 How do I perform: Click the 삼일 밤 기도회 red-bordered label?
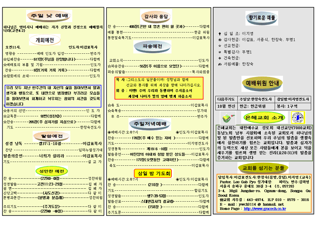point(153,173)
